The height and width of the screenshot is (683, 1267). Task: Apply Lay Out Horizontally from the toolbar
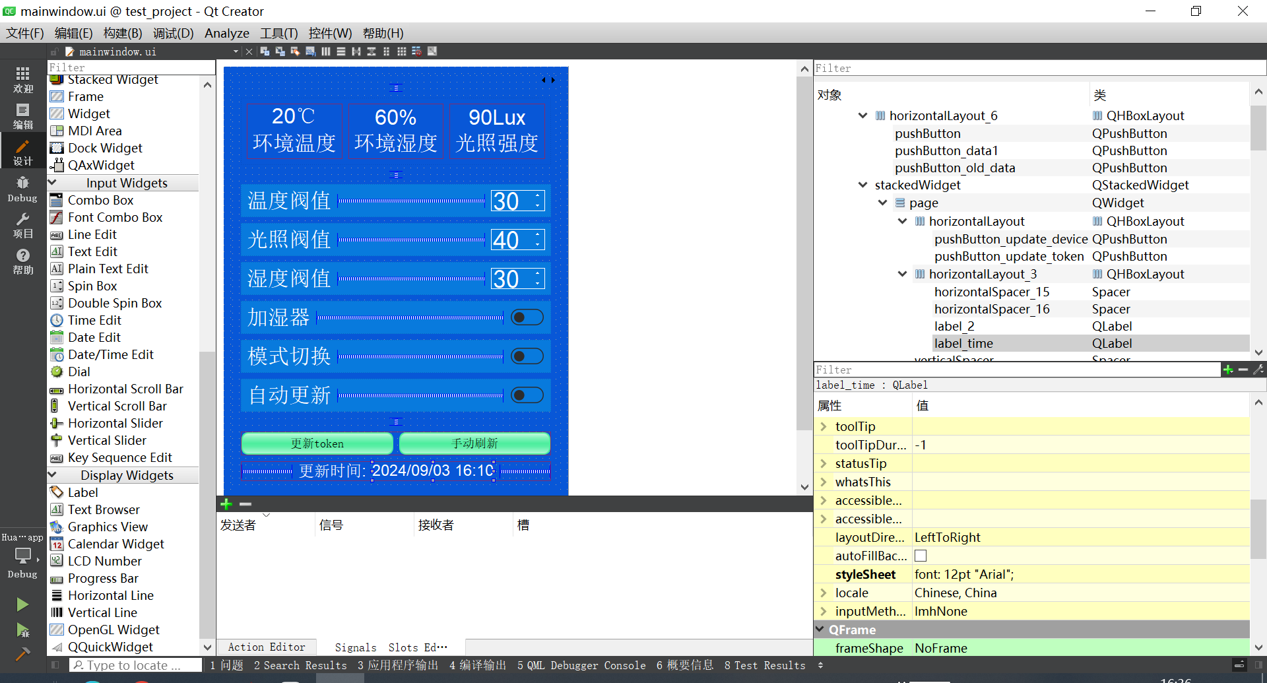point(326,51)
